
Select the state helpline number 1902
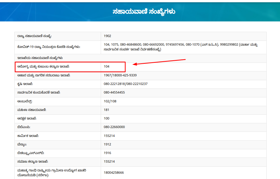coord(107,36)
